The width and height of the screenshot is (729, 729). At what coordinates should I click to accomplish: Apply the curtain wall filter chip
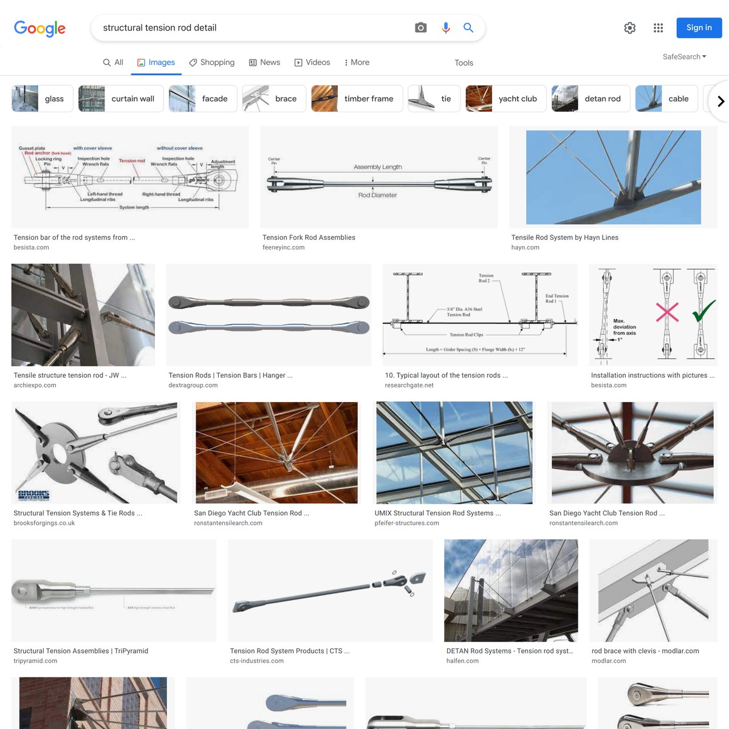pyautogui.click(x=120, y=98)
